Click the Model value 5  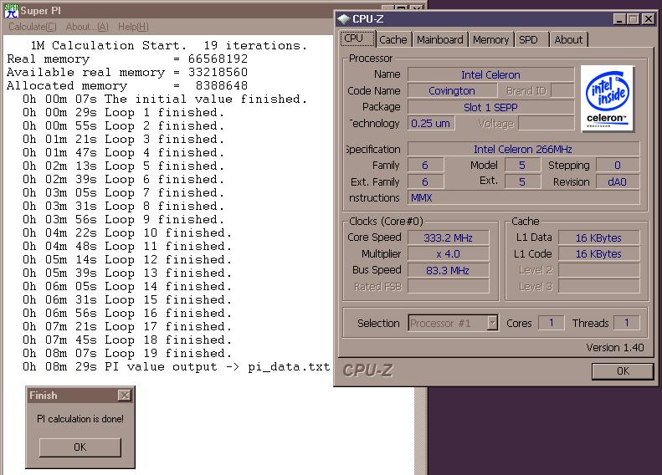(522, 166)
